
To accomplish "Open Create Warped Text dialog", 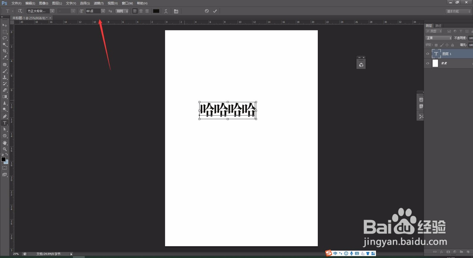I will tap(166, 11).
